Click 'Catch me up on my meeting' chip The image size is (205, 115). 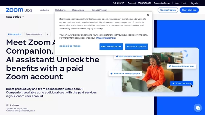tap(129, 57)
